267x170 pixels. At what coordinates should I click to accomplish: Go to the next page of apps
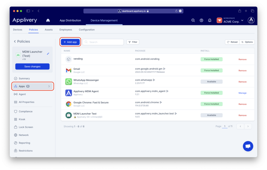248,126
